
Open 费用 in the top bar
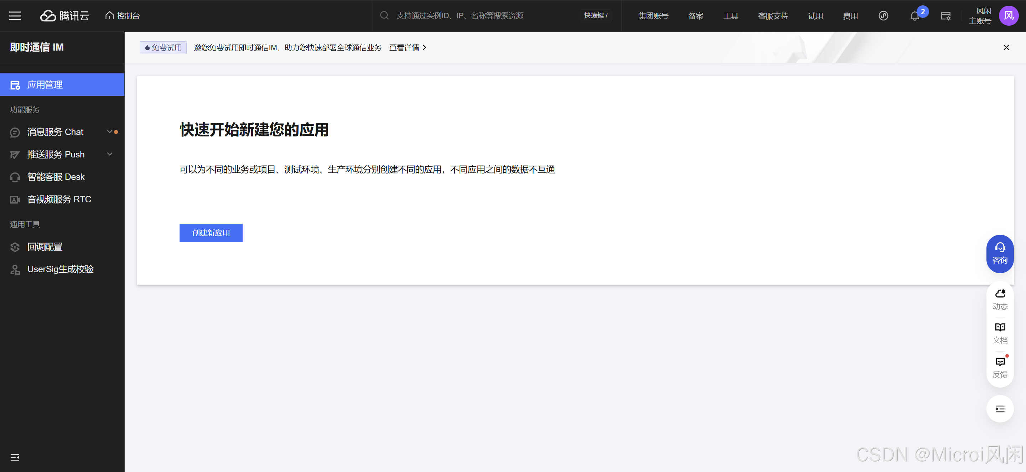click(x=850, y=16)
